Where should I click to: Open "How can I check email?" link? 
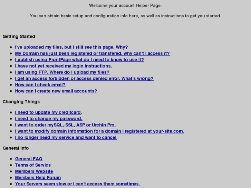click(40, 85)
